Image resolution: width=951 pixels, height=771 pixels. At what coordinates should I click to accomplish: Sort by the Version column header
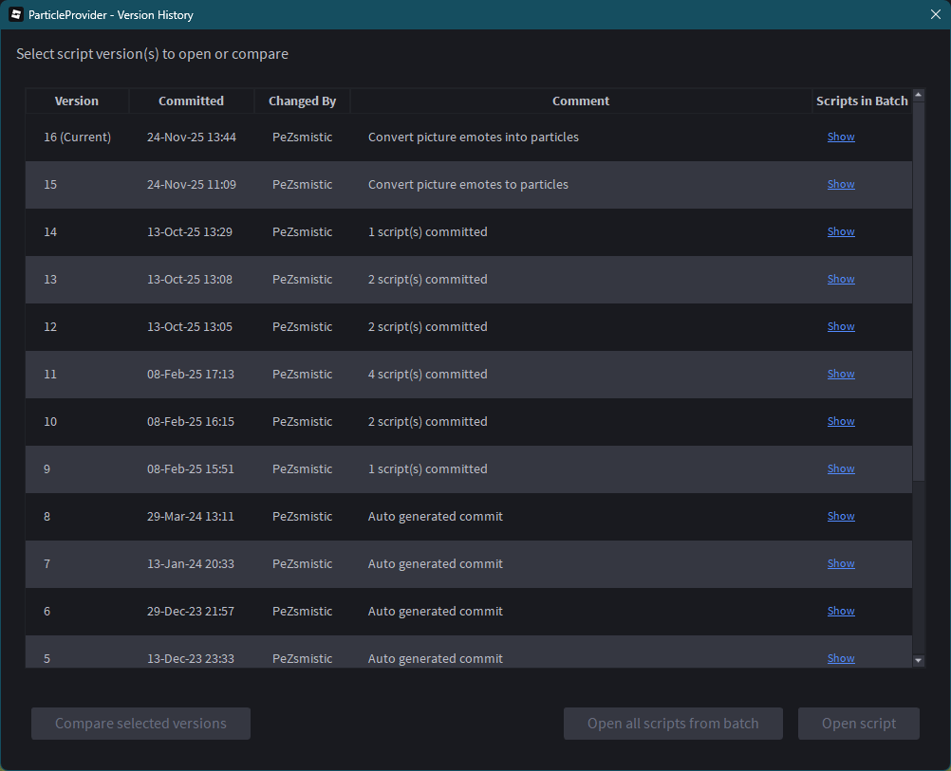point(77,101)
